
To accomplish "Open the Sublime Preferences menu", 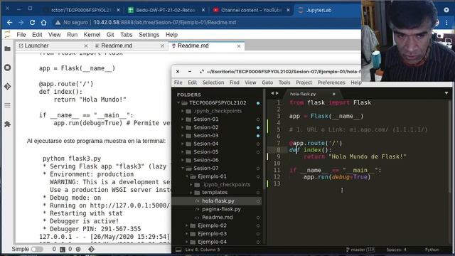I will click(x=331, y=82).
